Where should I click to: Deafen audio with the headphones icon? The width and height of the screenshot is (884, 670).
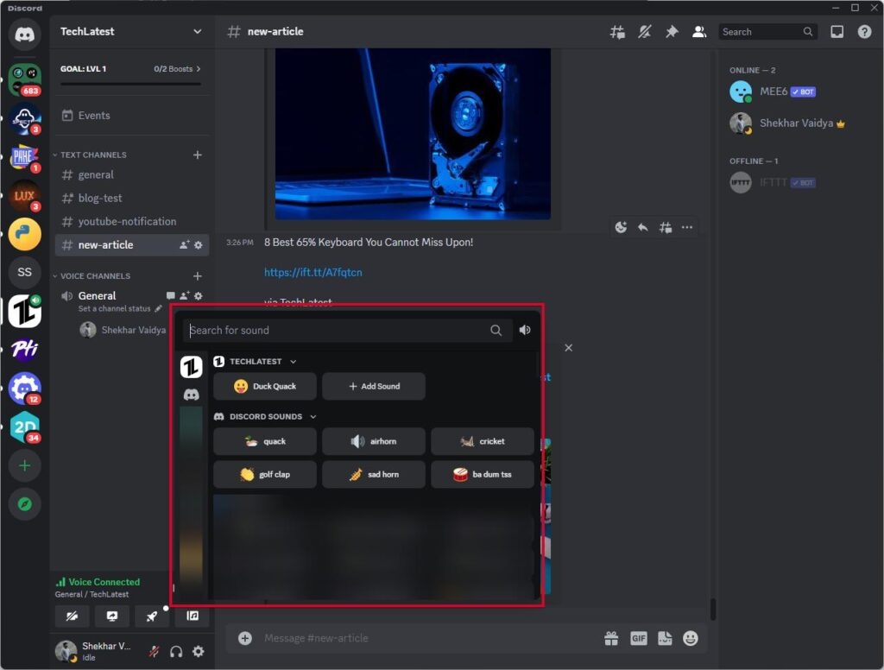176,652
